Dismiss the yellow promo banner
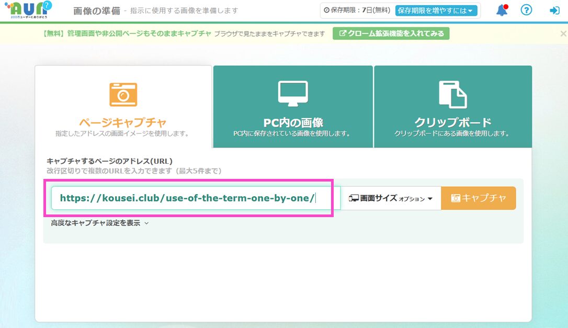Viewport: 568px width, 328px height. [563, 33]
